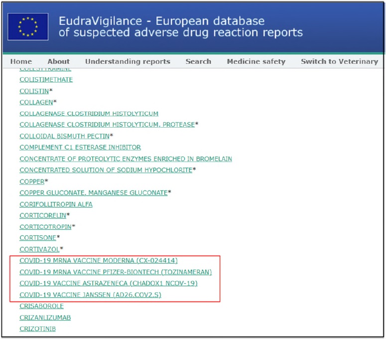Open COVID-19 VACCINE JANSSEN link
The width and height of the screenshot is (386, 339).
[90, 295]
